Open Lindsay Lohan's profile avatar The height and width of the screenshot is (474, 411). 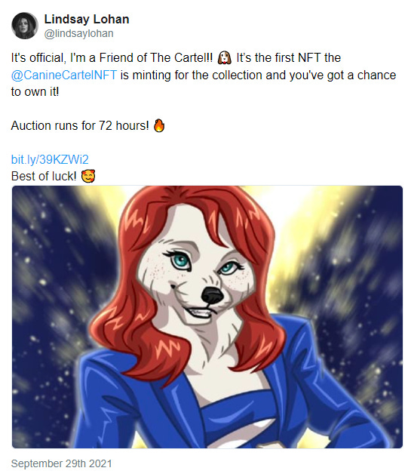[x=25, y=26]
